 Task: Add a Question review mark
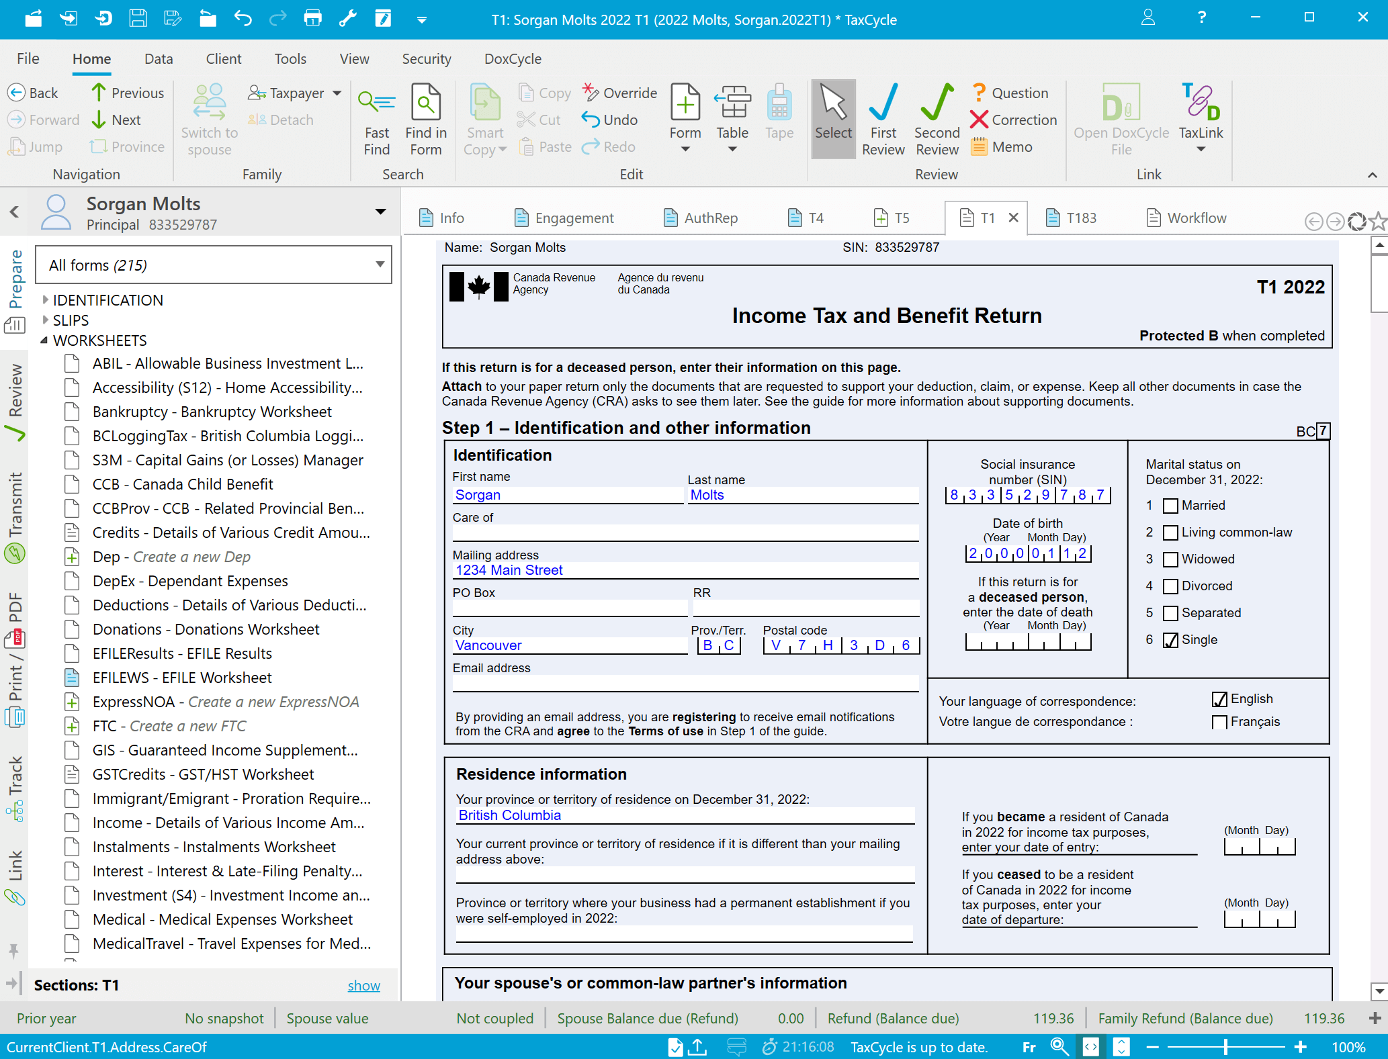coord(1009,93)
